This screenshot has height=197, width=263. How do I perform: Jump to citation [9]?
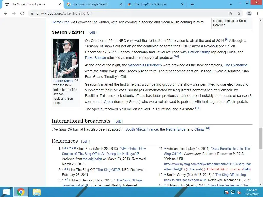pos(227,39)
